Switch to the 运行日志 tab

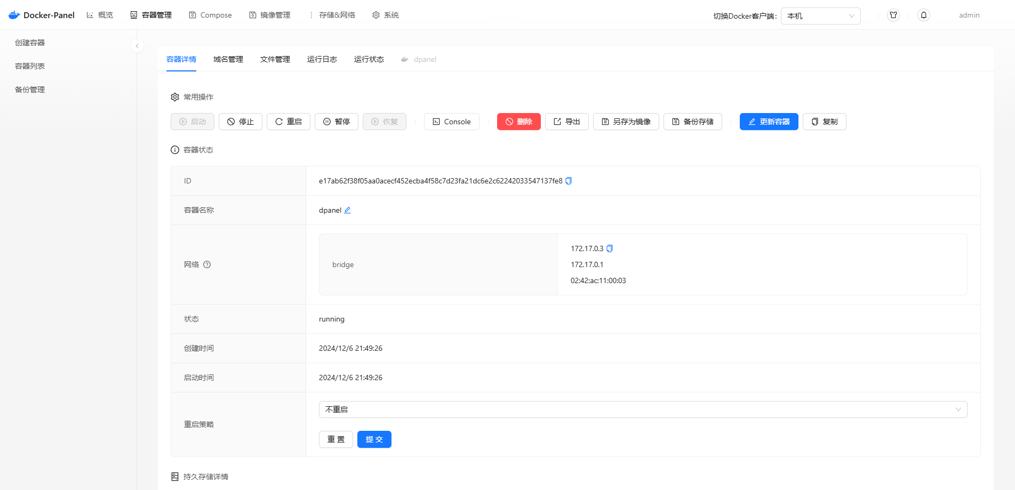coord(322,59)
